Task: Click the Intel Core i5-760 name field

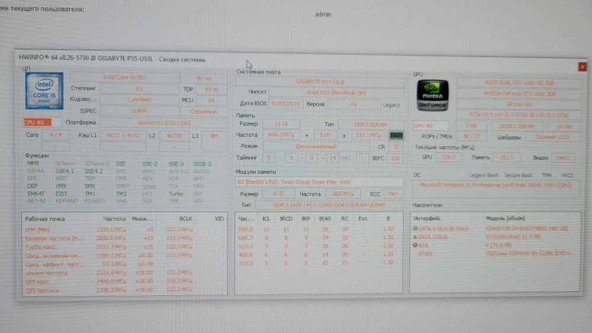Action: click(124, 77)
